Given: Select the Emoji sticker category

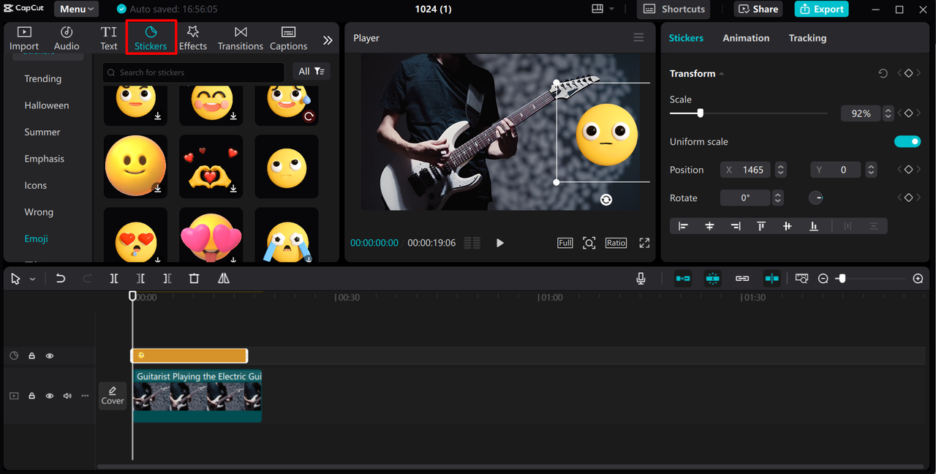Looking at the screenshot, I should [37, 239].
